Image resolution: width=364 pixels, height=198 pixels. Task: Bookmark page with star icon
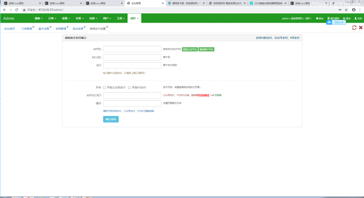pyautogui.click(x=346, y=10)
